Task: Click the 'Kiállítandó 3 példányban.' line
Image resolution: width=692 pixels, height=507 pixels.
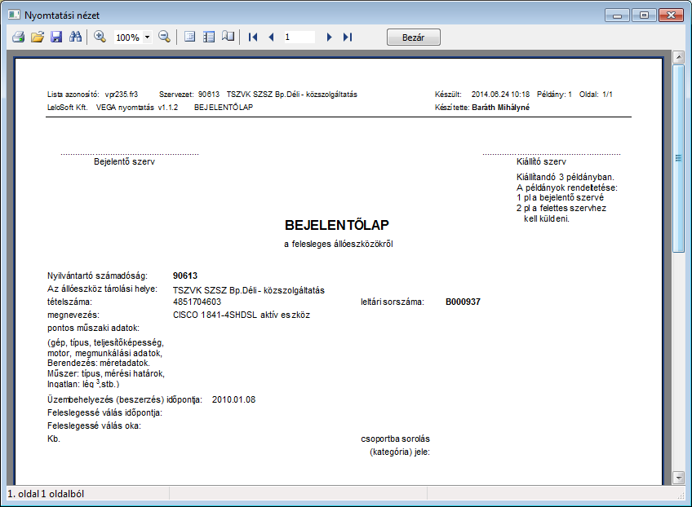Action: coord(566,177)
